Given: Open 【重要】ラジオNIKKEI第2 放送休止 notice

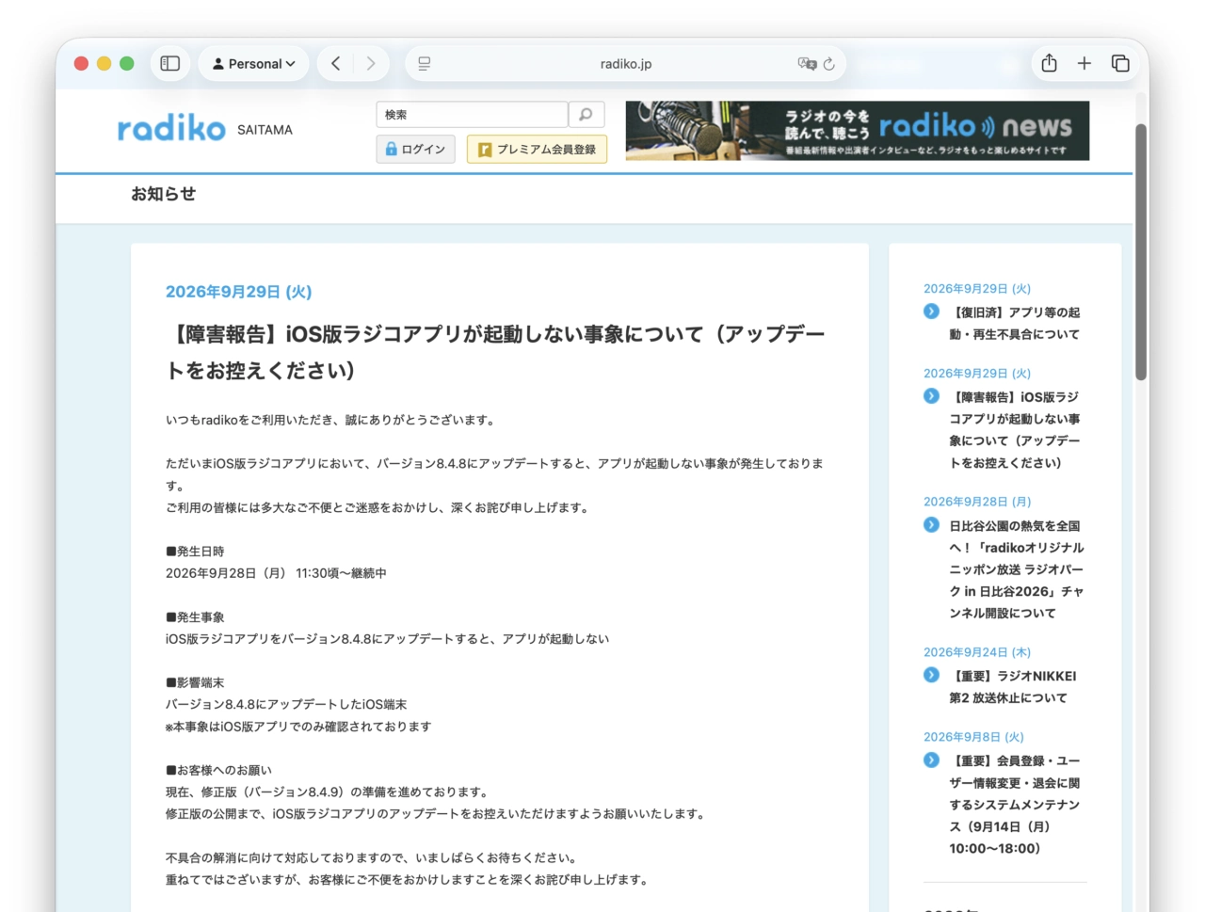Looking at the screenshot, I should (x=1012, y=686).
